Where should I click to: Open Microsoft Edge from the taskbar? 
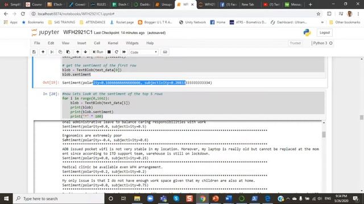pyautogui.click(x=268, y=198)
